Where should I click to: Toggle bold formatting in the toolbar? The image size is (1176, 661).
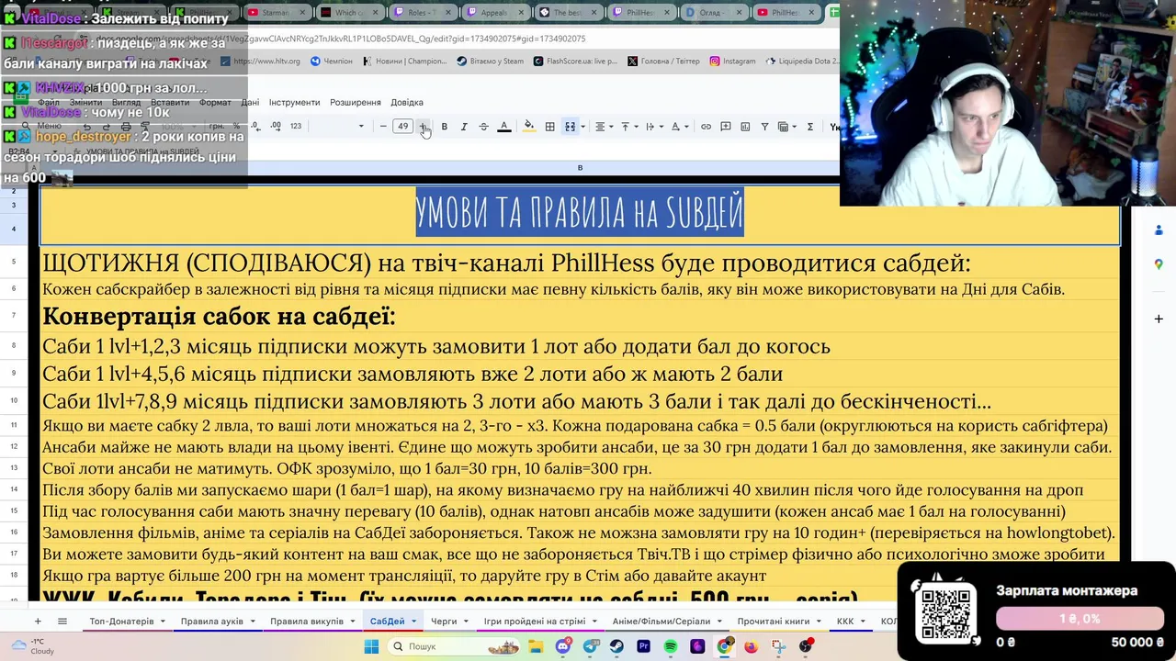[444, 127]
